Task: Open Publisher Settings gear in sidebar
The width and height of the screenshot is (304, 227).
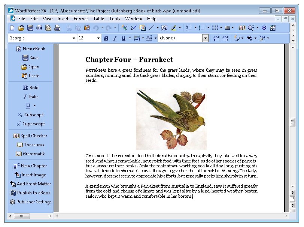Action: 12,202
